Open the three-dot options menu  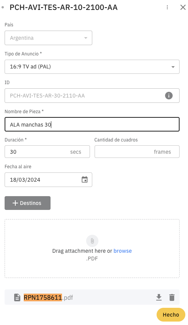point(167,7)
